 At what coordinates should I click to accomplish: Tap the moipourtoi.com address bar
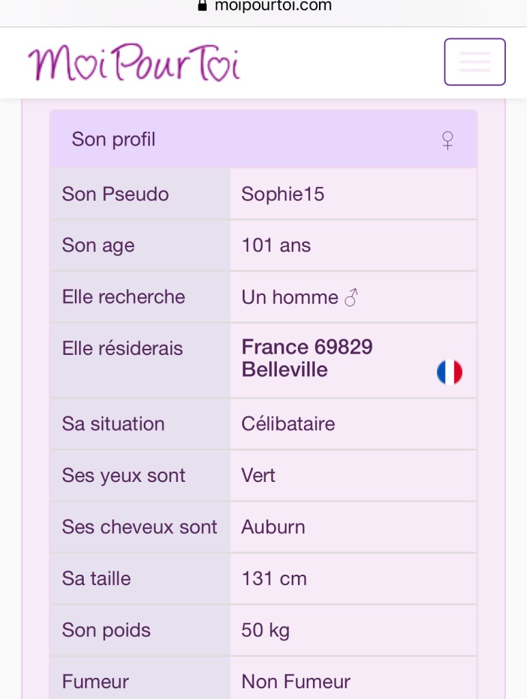tap(273, 6)
